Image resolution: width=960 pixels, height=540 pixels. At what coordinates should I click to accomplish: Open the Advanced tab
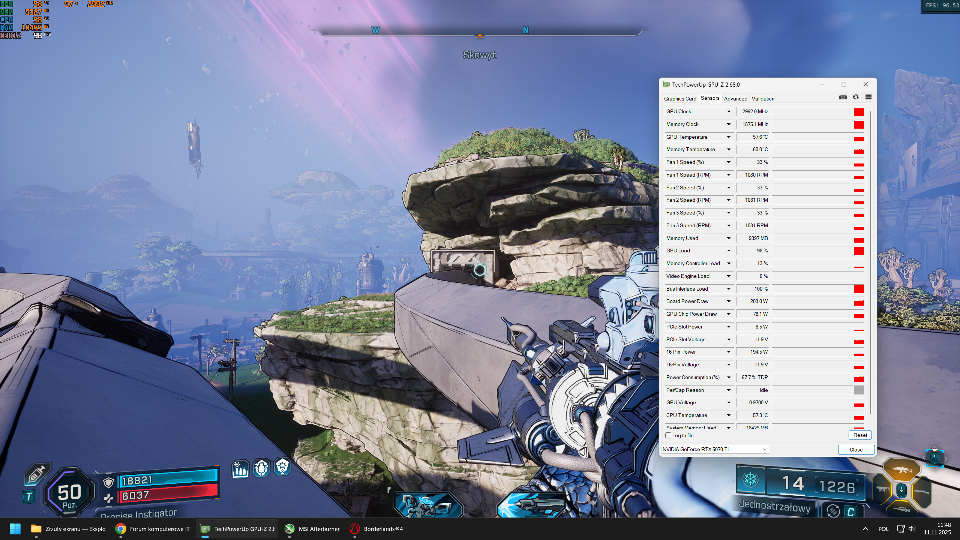pyautogui.click(x=735, y=99)
